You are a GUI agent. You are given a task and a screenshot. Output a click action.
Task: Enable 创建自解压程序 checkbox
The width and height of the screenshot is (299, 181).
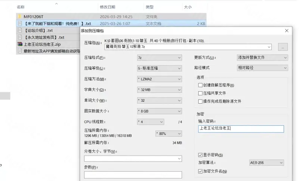tap(200, 85)
